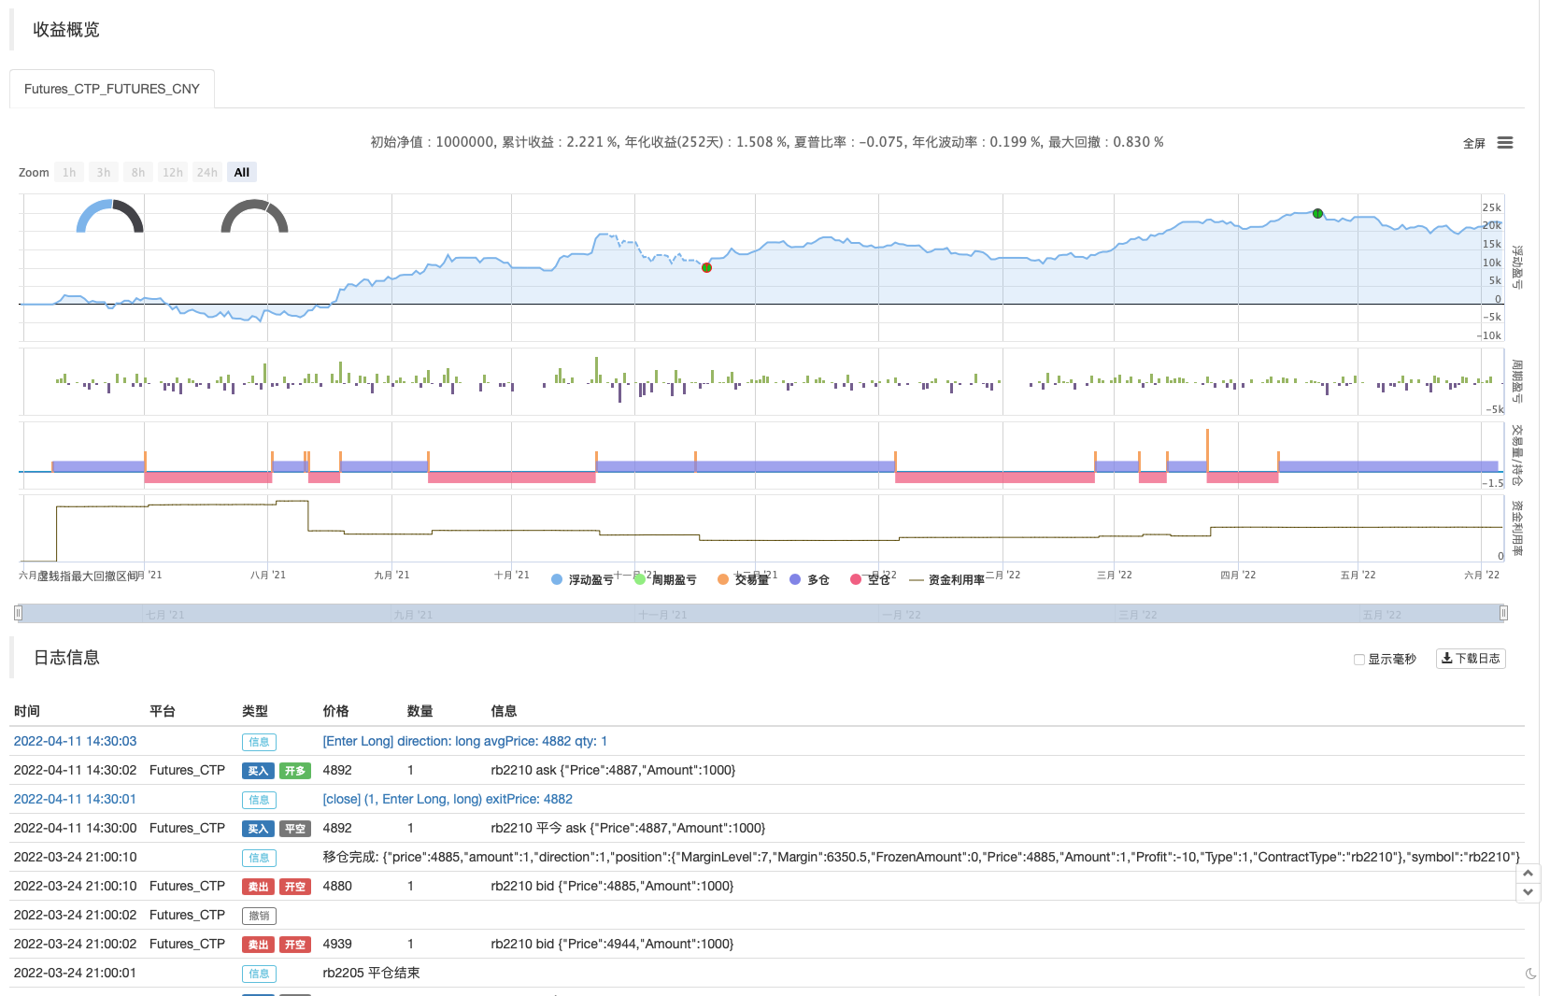Open the chart hamburger menu icon
This screenshot has height=996, width=1550.
click(x=1504, y=143)
